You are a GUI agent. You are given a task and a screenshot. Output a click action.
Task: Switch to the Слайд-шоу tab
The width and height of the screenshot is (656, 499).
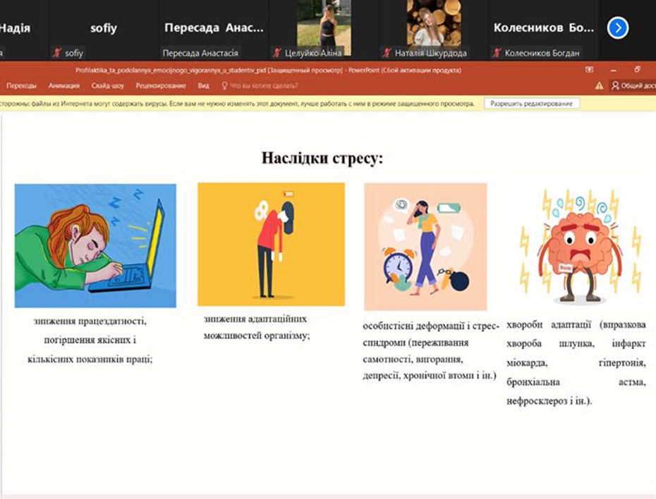(x=108, y=86)
